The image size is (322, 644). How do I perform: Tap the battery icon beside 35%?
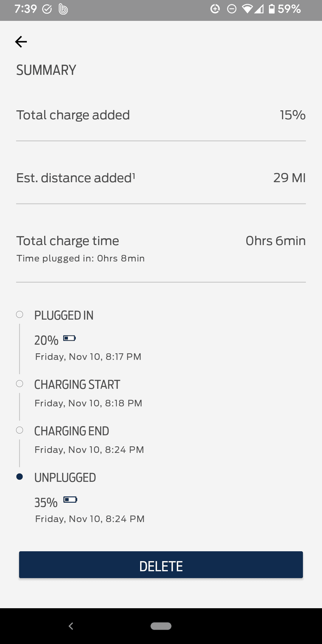pos(70,499)
